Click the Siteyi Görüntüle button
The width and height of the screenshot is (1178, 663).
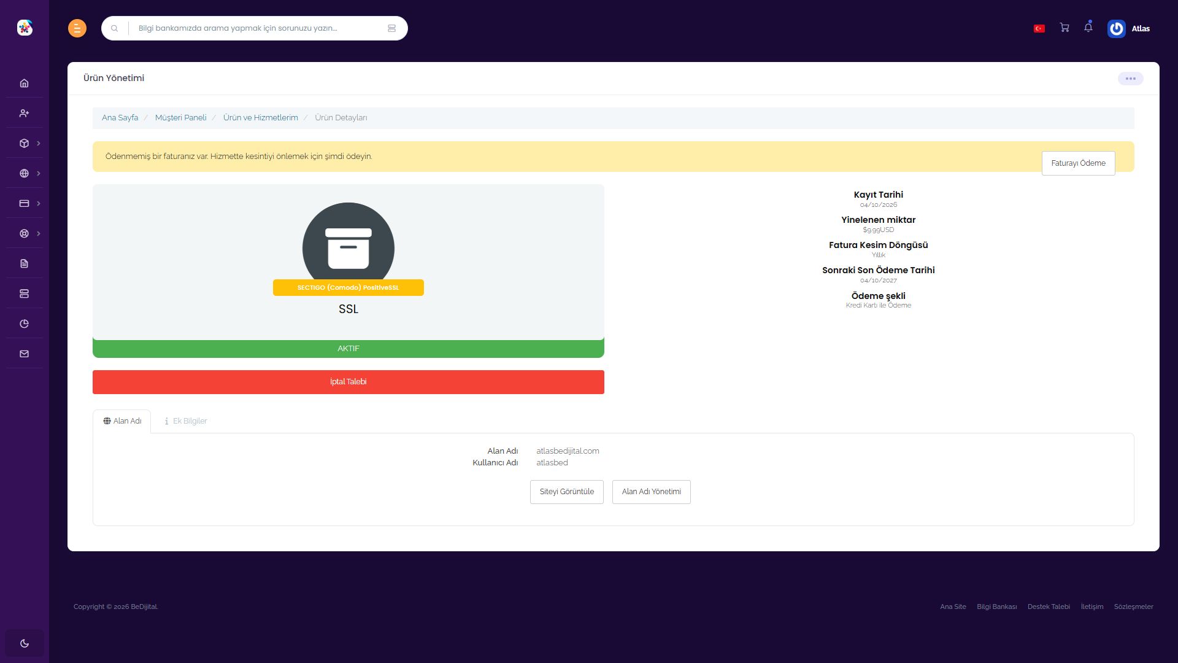567,492
